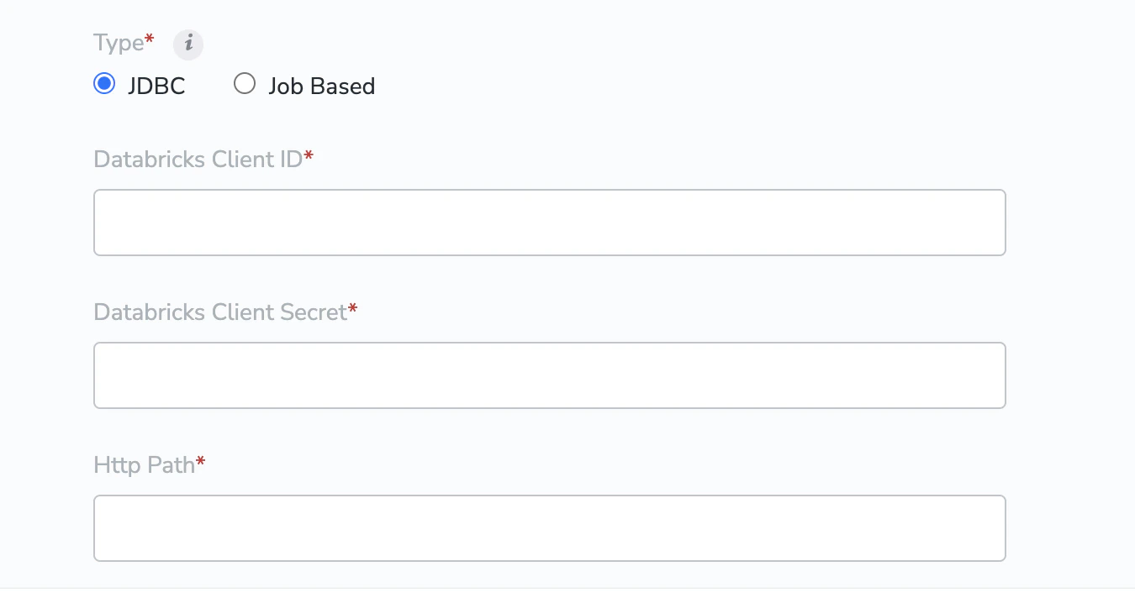Focus the Databricks Client ID input field
This screenshot has width=1135, height=603.
pos(550,223)
